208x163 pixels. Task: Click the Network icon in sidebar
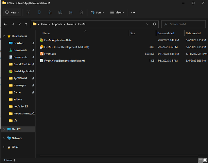tap(9, 138)
